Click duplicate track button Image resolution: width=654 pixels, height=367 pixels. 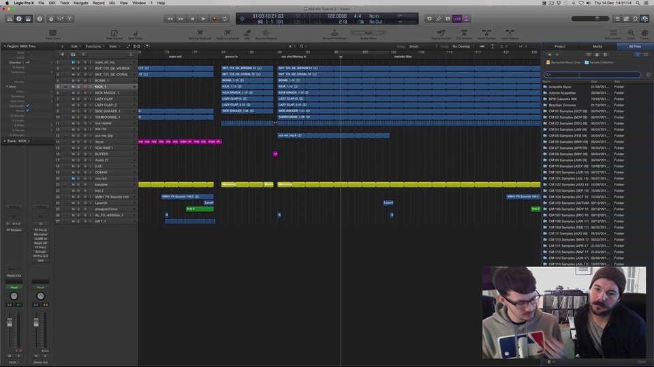73,54
